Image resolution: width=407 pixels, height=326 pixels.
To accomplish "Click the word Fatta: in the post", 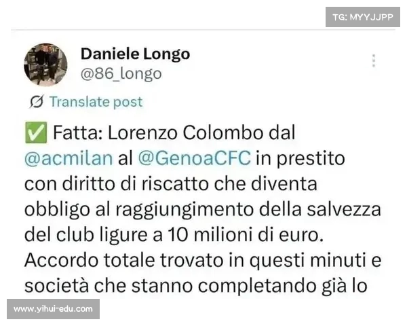I will [78, 133].
